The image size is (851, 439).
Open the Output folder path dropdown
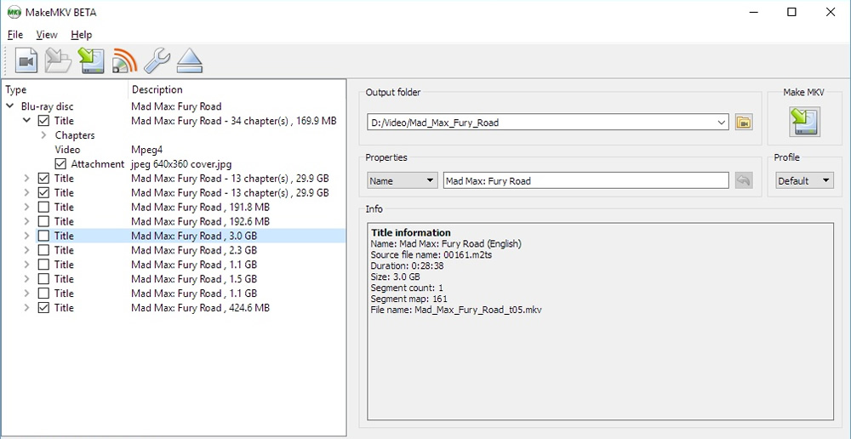point(722,123)
